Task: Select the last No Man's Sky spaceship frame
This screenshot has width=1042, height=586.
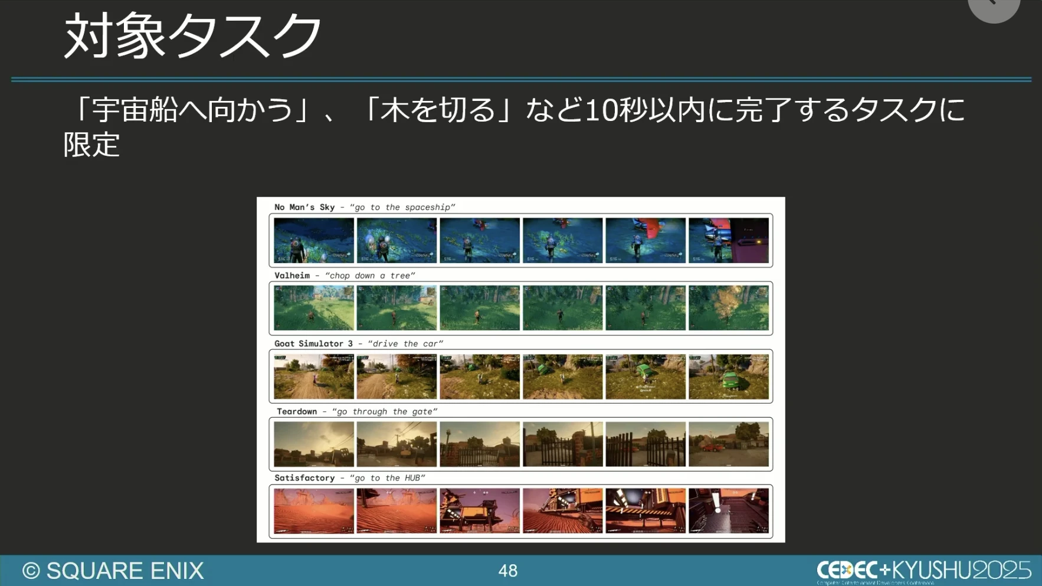Action: click(728, 240)
